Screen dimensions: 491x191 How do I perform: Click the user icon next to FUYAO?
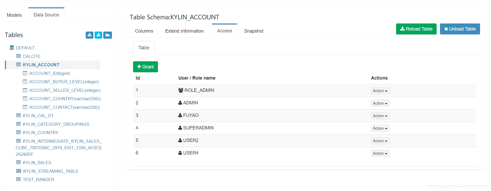point(180,115)
